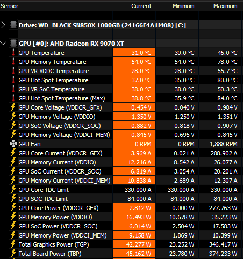Select the Drive: WD_BLACK SN850X 1000GB row
243x259 pixels.
pyautogui.click(x=102, y=25)
